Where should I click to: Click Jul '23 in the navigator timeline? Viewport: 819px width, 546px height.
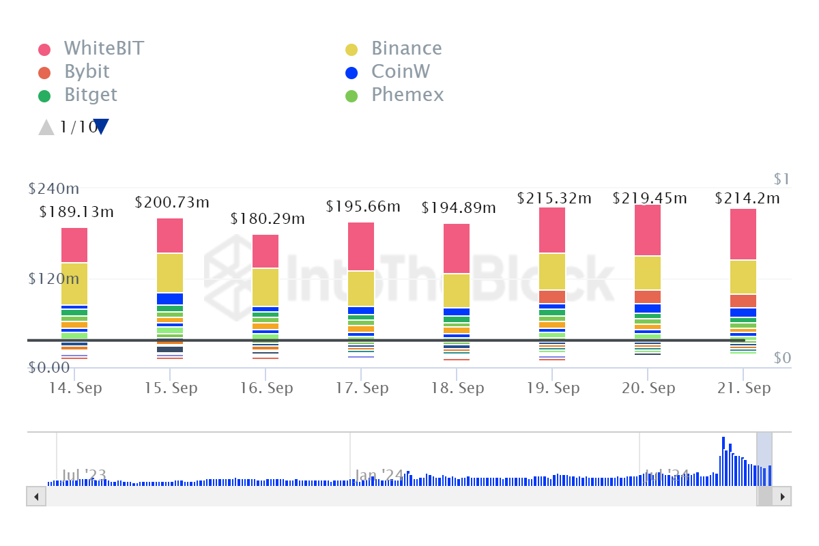(x=84, y=474)
